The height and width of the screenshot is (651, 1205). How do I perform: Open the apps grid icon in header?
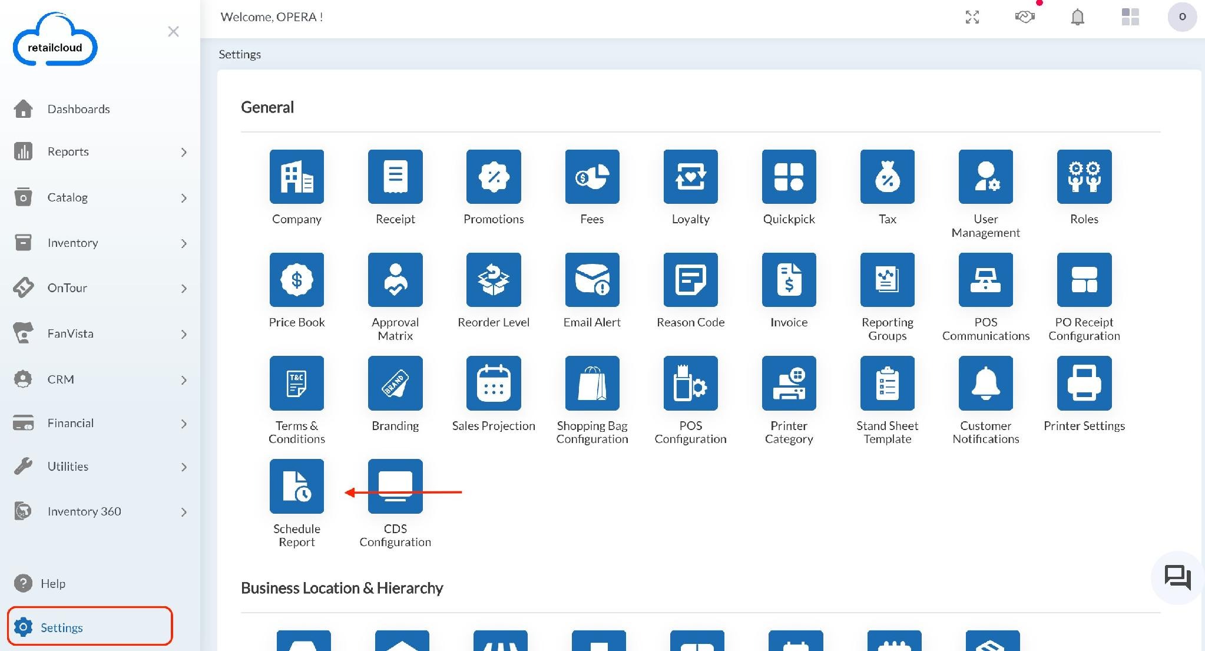[1130, 17]
